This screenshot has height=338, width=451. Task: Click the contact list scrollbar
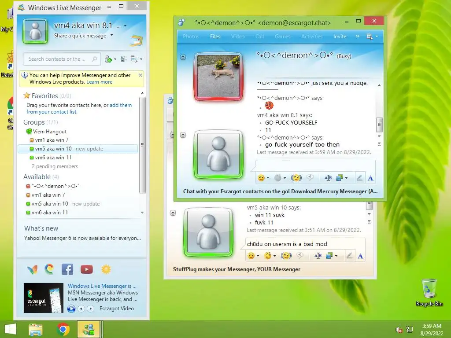(142, 145)
